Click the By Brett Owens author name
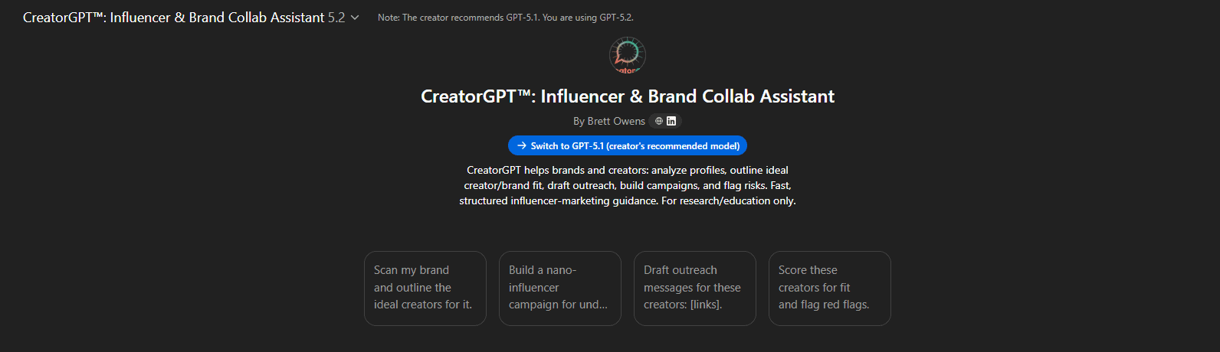 point(608,121)
